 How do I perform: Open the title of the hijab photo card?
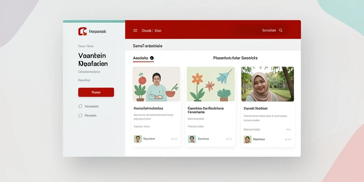[255, 108]
